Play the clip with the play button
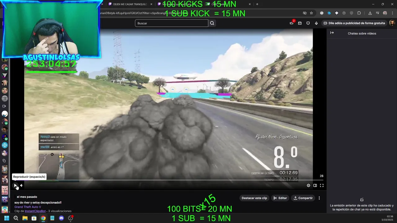 pyautogui.click(x=15, y=186)
